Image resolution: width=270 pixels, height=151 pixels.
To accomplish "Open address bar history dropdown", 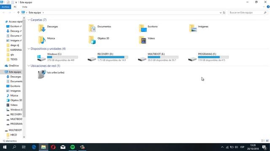I will click(x=221, y=13).
